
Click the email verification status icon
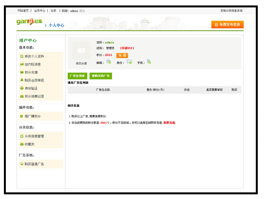109,62
